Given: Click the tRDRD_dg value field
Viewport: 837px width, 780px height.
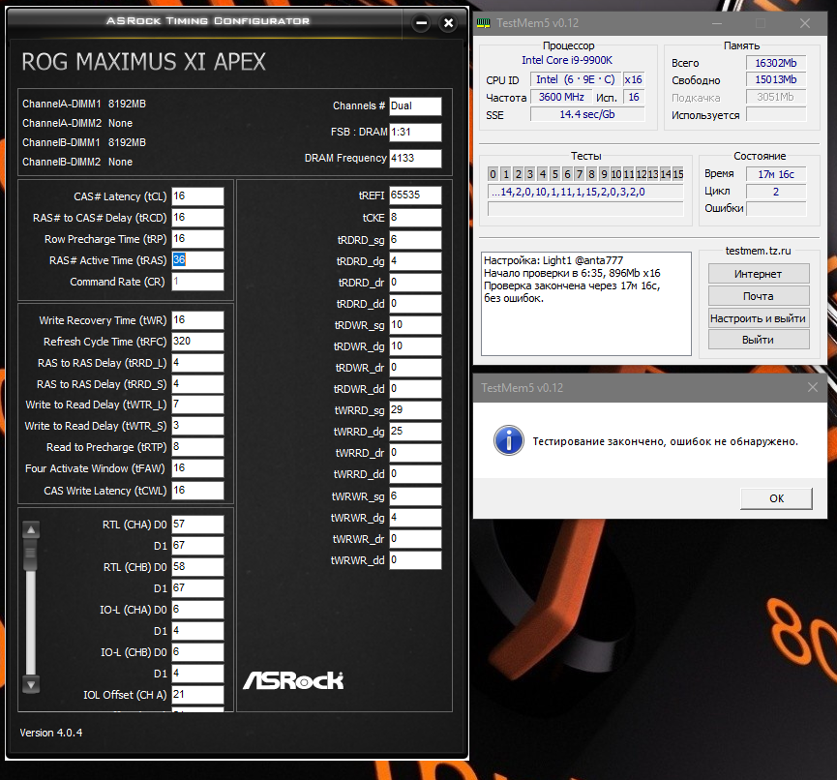Looking at the screenshot, I should pos(415,261).
